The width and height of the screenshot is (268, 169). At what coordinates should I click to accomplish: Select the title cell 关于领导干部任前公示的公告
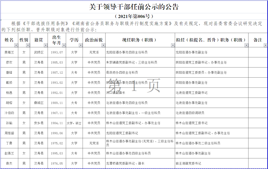(134, 7)
